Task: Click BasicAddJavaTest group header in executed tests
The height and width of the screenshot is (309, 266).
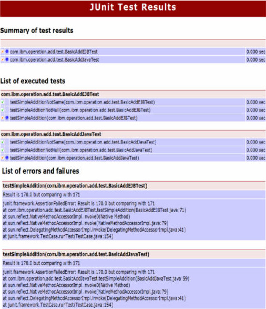Action: (x=133, y=134)
